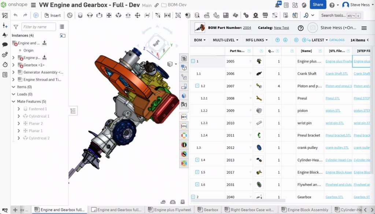Image resolution: width=375 pixels, height=214 pixels.
Task: Open the Pneul.STL file link
Action: tap(333, 98)
